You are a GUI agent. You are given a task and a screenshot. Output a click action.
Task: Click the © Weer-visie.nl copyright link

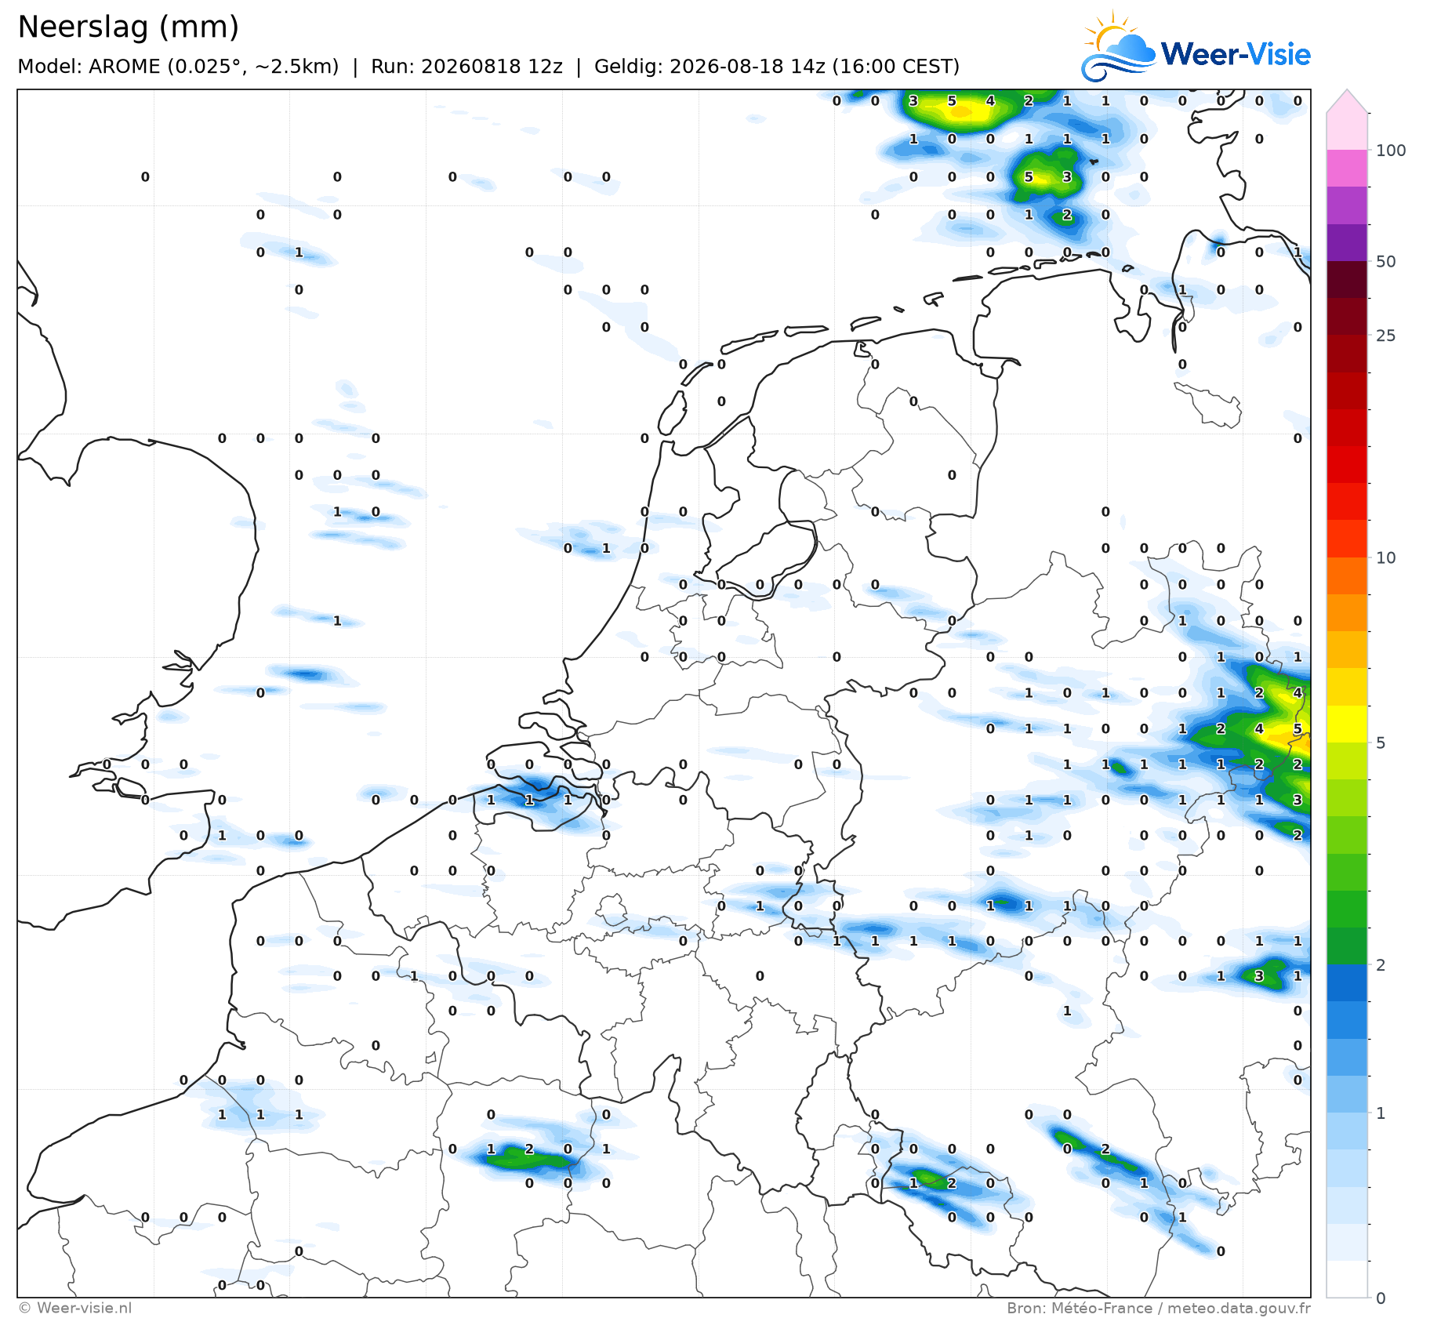pos(75,1308)
